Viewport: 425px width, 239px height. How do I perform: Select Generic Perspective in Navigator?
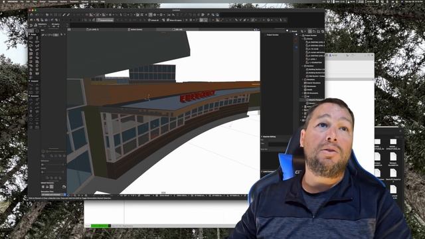click(314, 100)
